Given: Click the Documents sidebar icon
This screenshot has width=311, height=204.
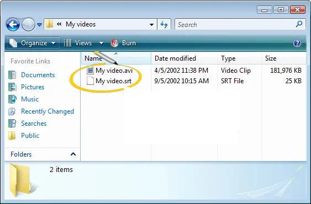Looking at the screenshot, I should 12,75.
